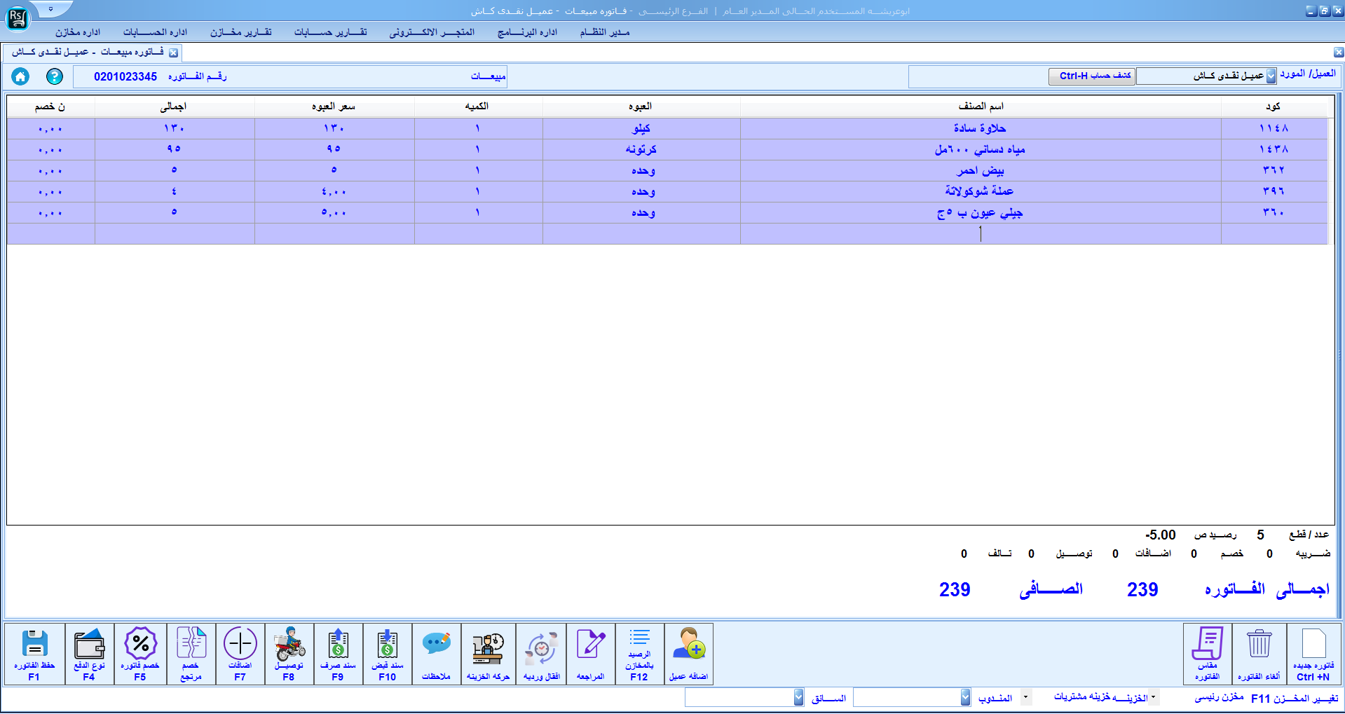
Task: Open اداره مخازن menu
Action: tap(78, 32)
